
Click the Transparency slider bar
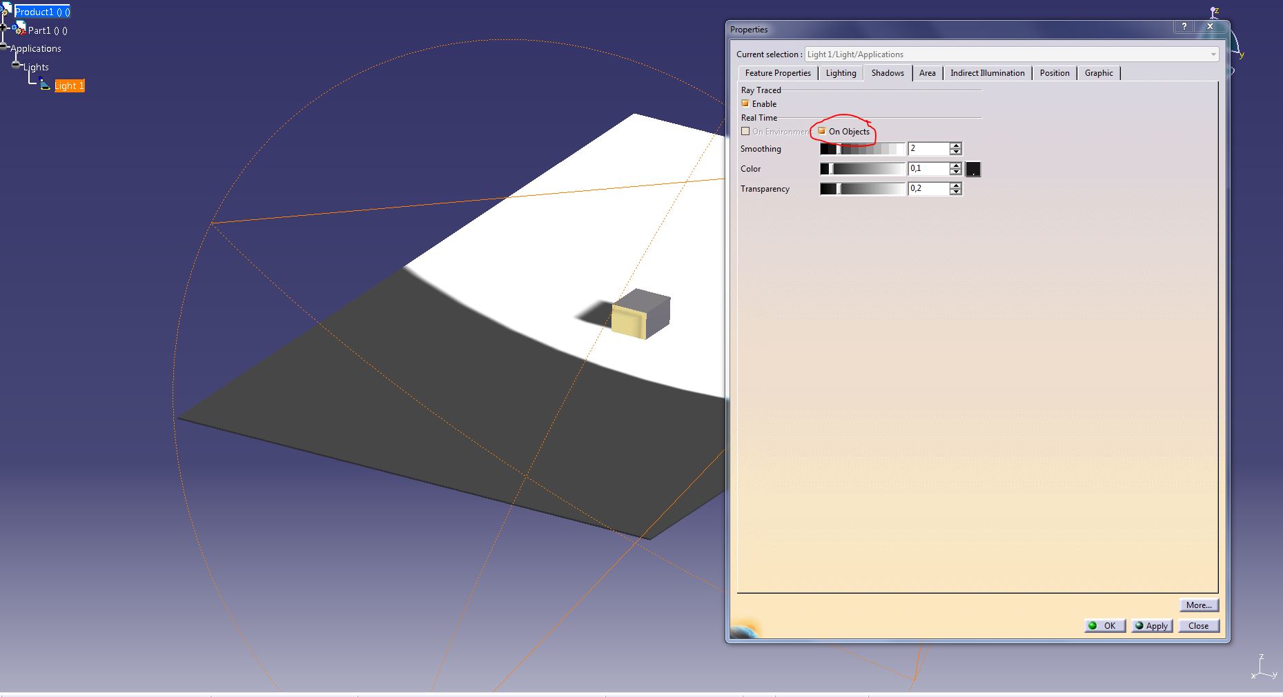862,189
